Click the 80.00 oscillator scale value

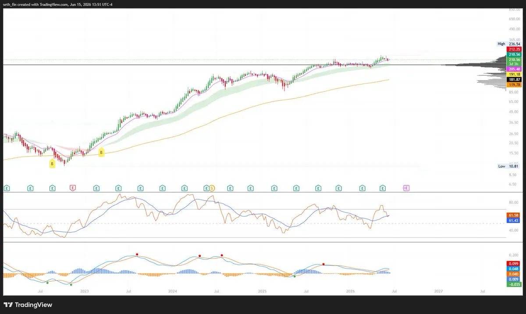pyautogui.click(x=515, y=202)
